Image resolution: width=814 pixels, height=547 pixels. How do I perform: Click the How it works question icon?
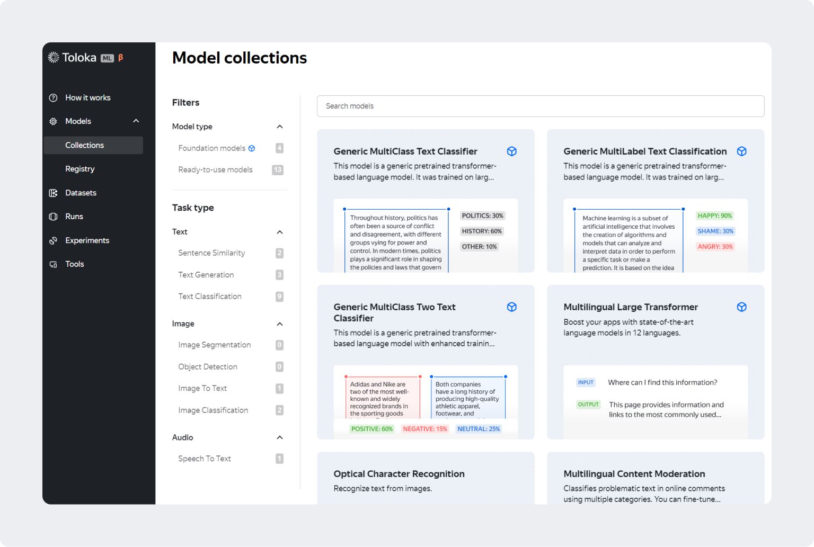coord(53,97)
